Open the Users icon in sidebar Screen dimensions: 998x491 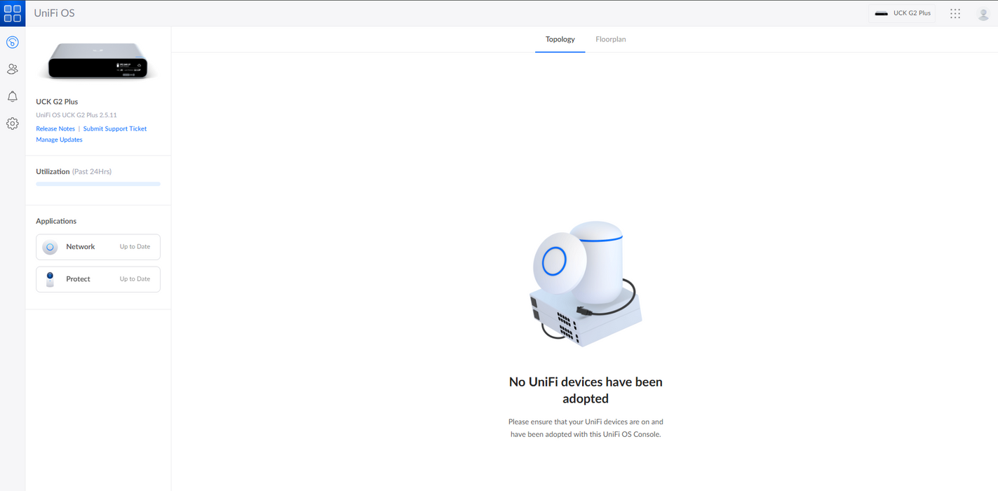coord(13,69)
